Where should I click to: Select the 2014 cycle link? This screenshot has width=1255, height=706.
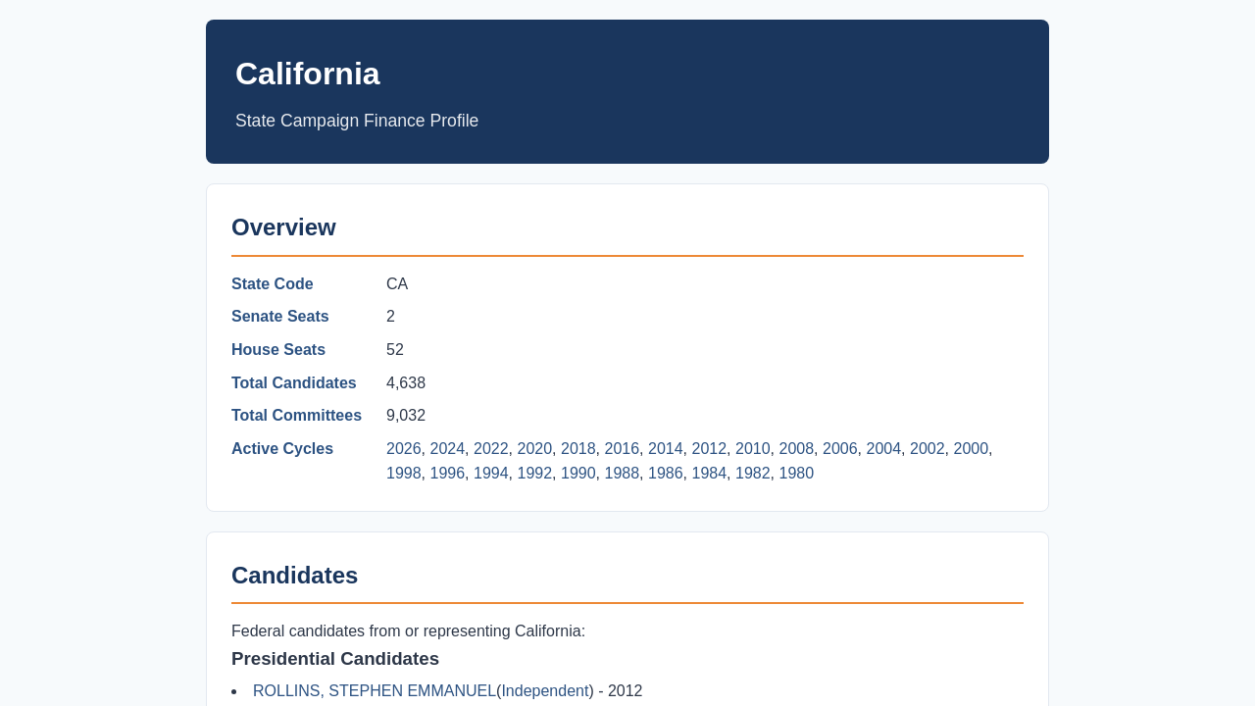point(666,449)
